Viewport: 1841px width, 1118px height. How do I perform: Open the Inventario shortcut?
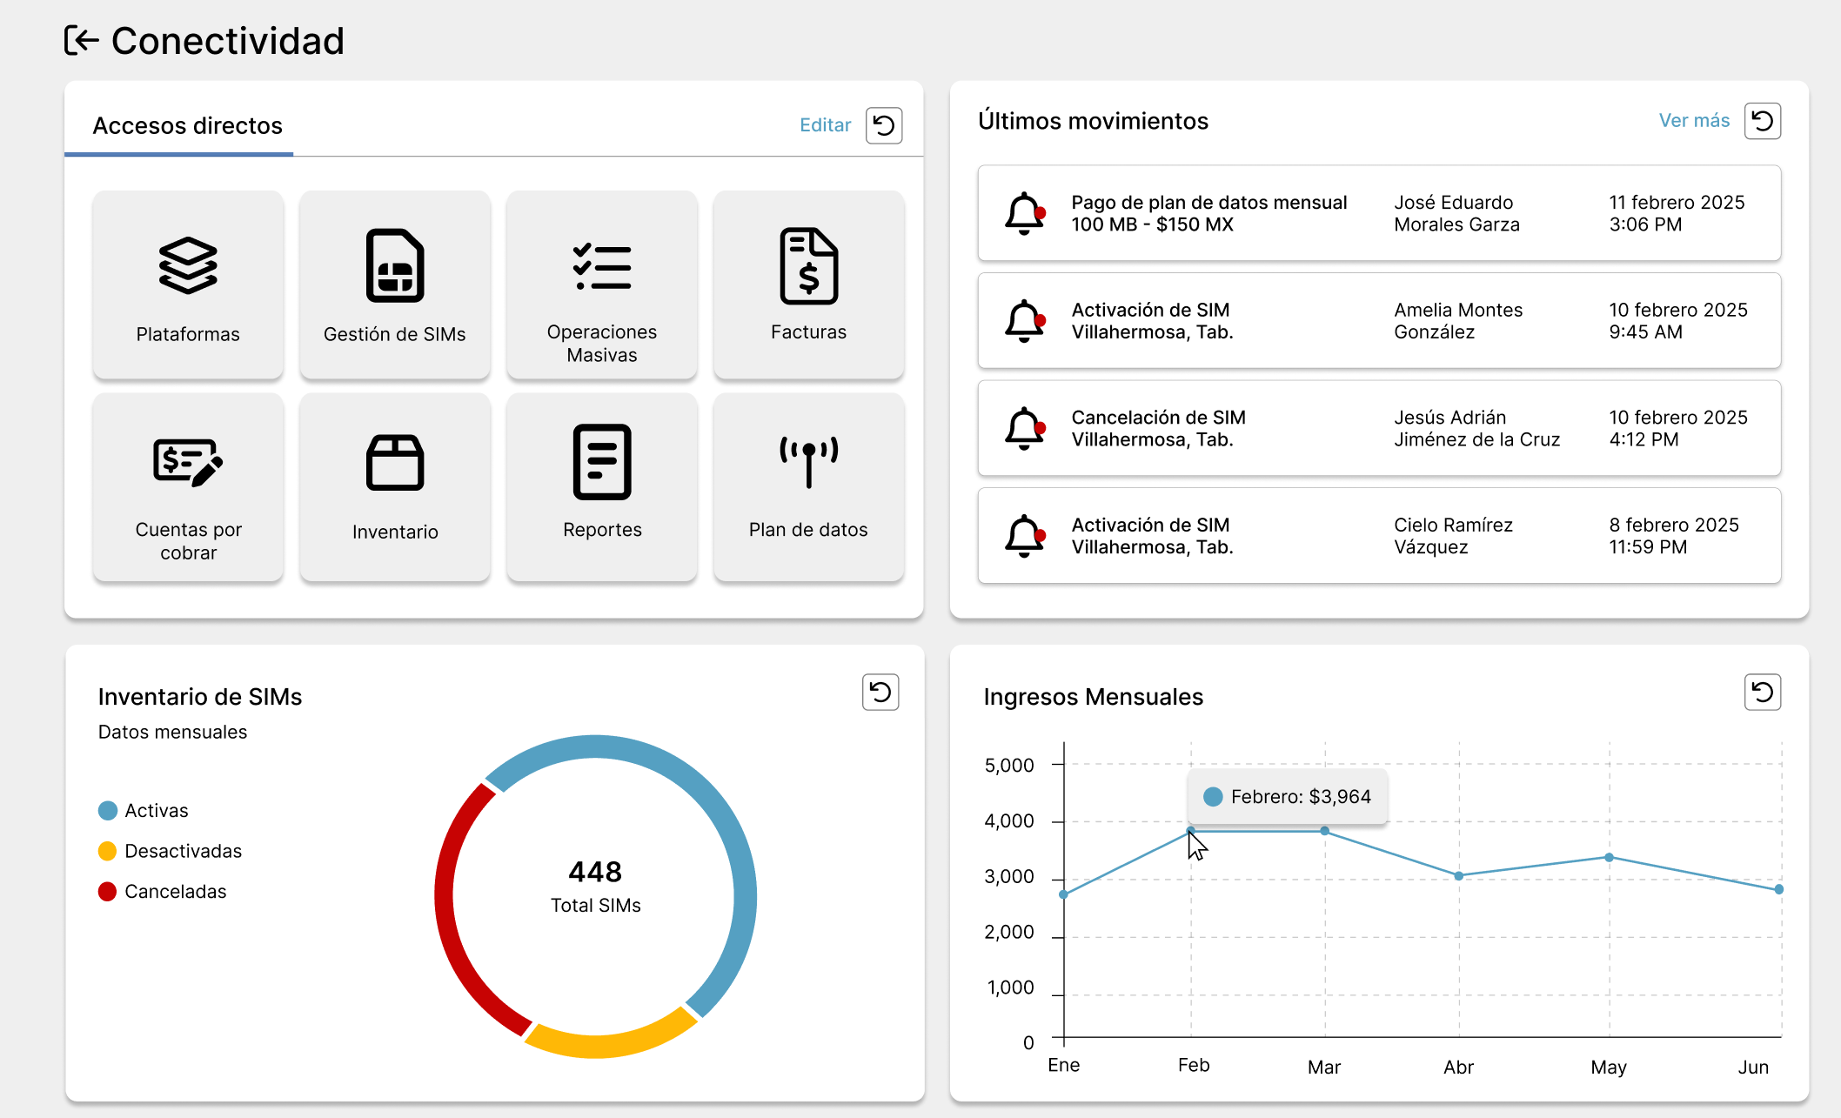coord(395,487)
